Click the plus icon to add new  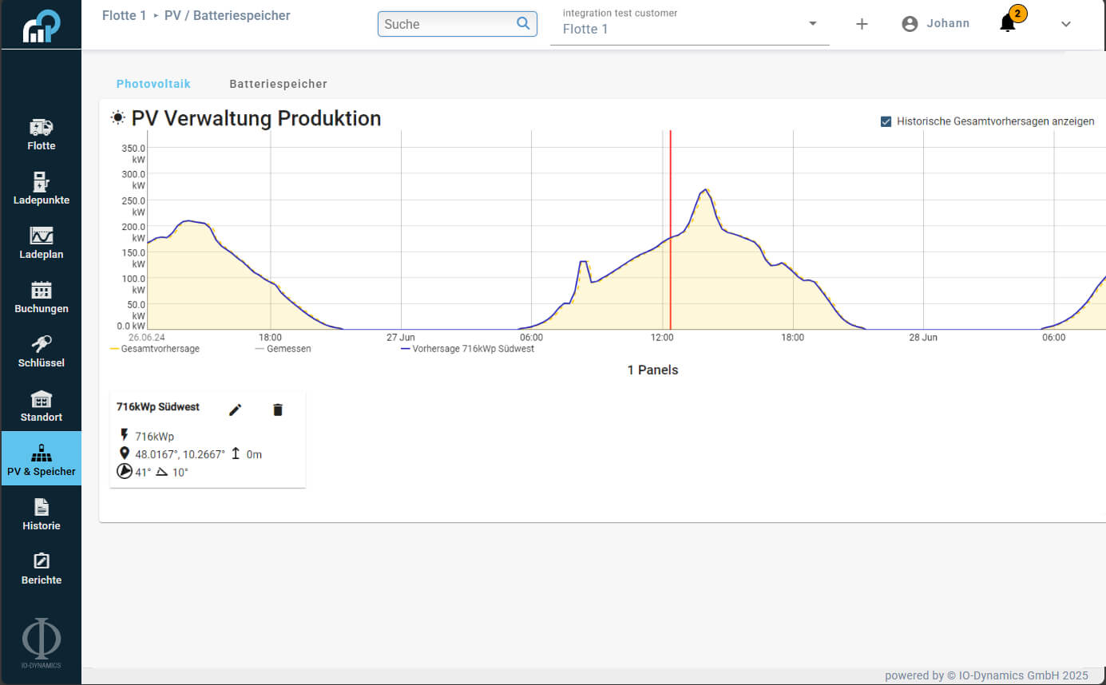[x=862, y=24]
